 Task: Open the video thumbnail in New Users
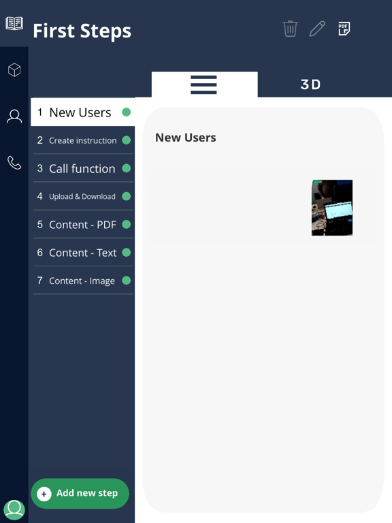pyautogui.click(x=332, y=208)
